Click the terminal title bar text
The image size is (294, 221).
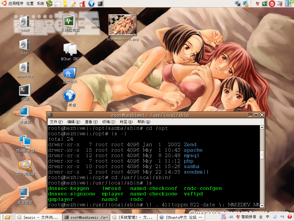coord(150,115)
